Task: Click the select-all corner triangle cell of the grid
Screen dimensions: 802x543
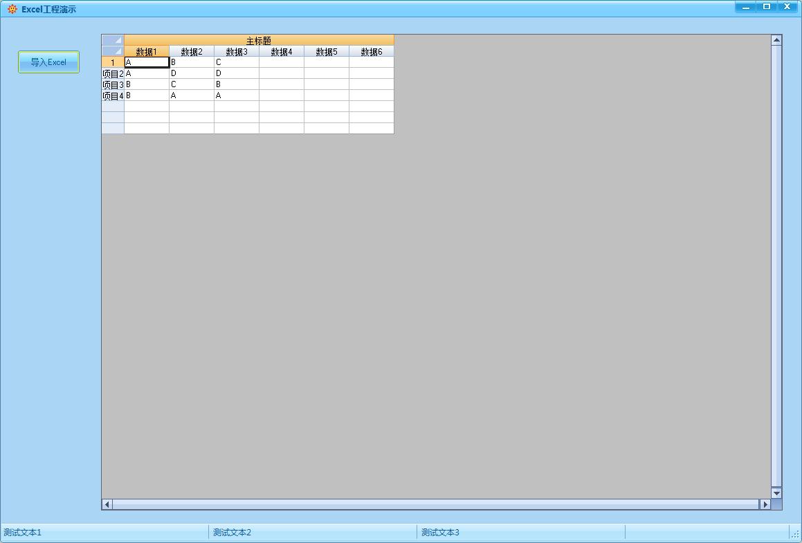Action: (112, 39)
